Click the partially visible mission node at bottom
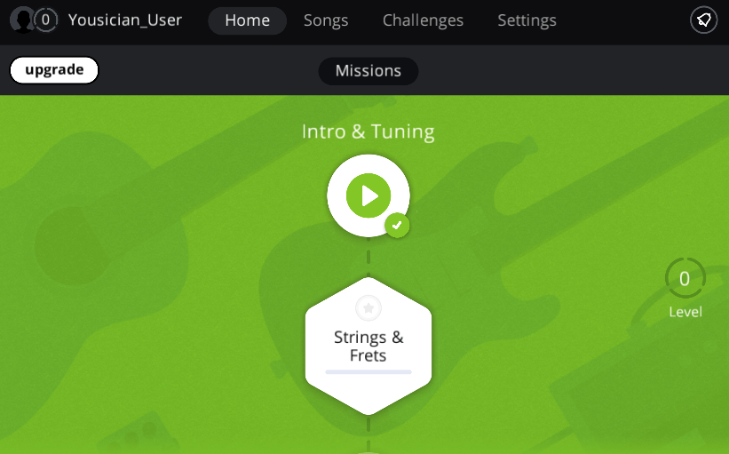729x454 pixels. coord(368,450)
